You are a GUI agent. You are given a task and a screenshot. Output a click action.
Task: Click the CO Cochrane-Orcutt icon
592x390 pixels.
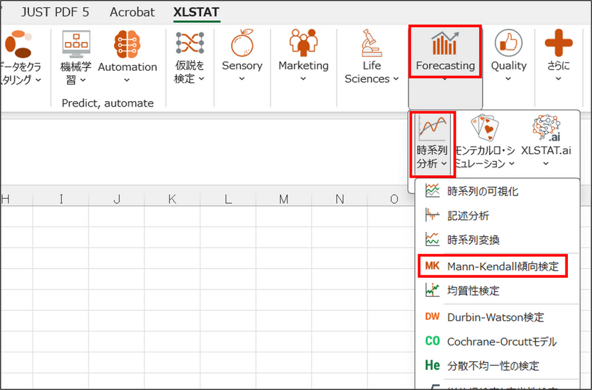point(432,341)
